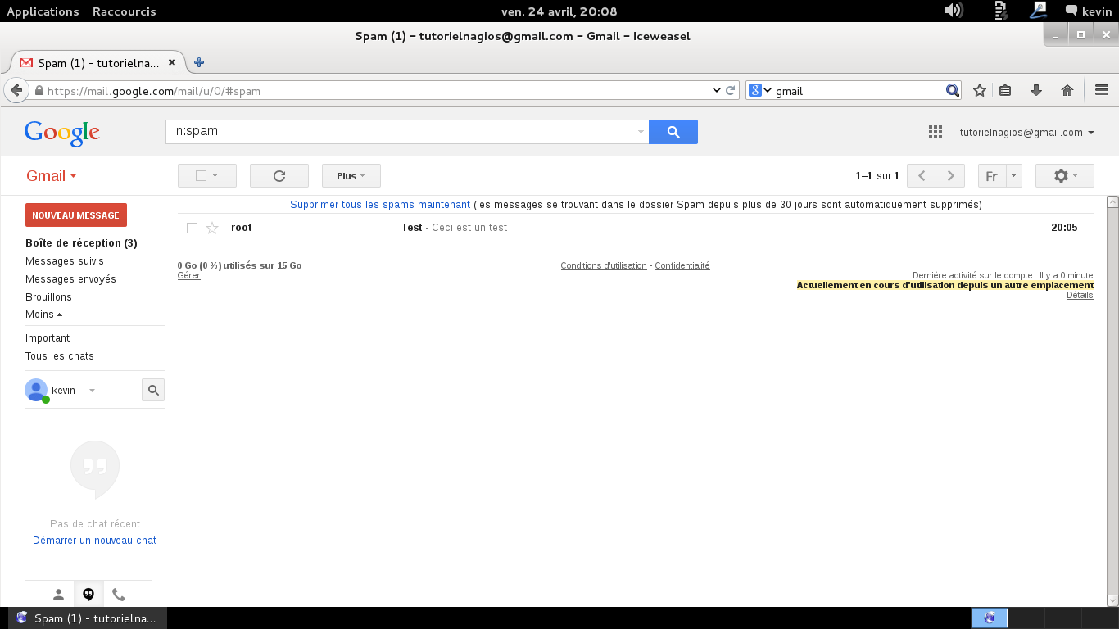This screenshot has height=629, width=1119.
Task: Close the Spam tab
Action: (172, 62)
